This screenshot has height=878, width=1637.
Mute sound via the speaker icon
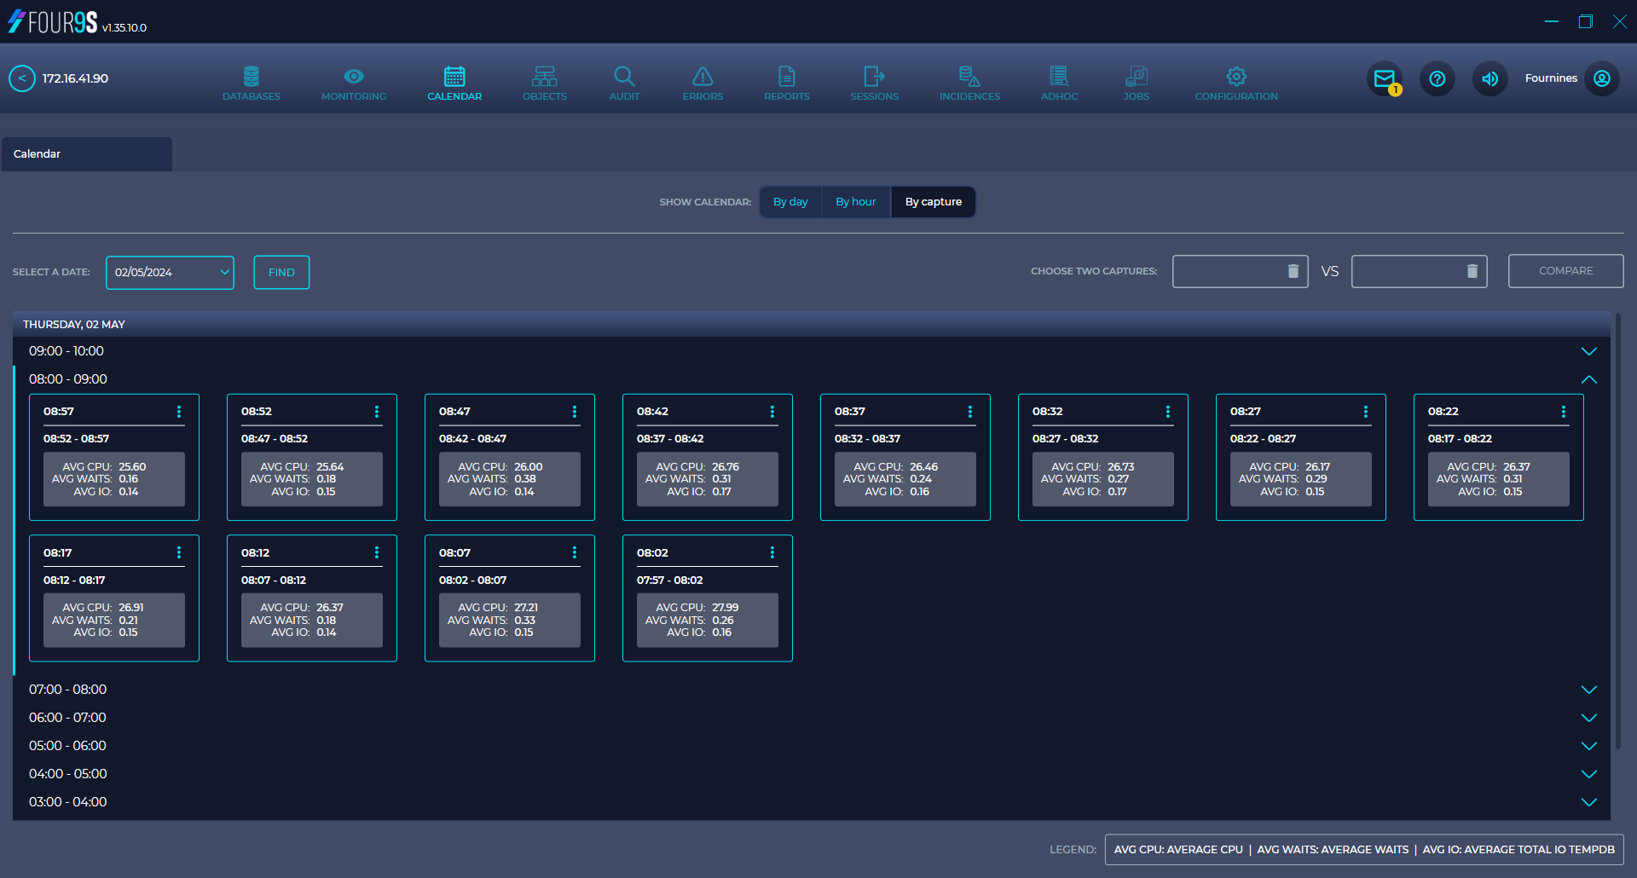[x=1489, y=78]
